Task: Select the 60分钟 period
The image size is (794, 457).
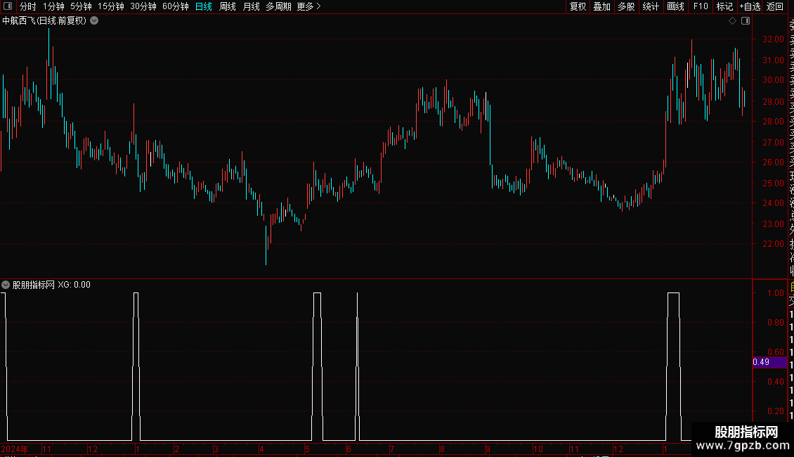Action: [x=176, y=6]
